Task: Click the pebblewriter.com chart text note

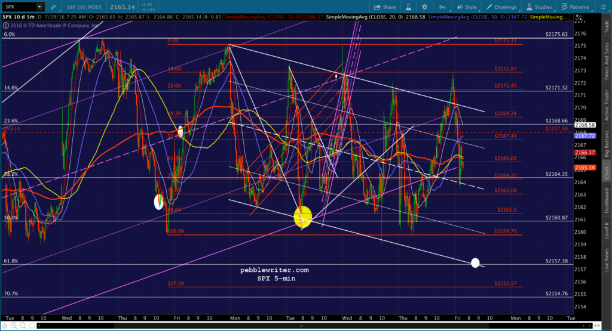Action: [x=274, y=270]
